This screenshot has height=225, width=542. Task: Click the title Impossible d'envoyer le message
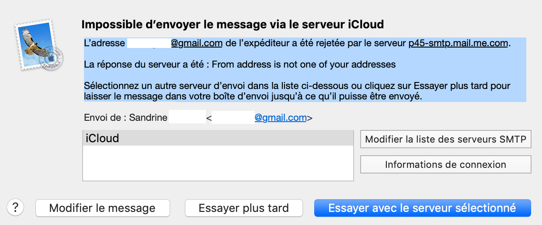click(x=233, y=24)
